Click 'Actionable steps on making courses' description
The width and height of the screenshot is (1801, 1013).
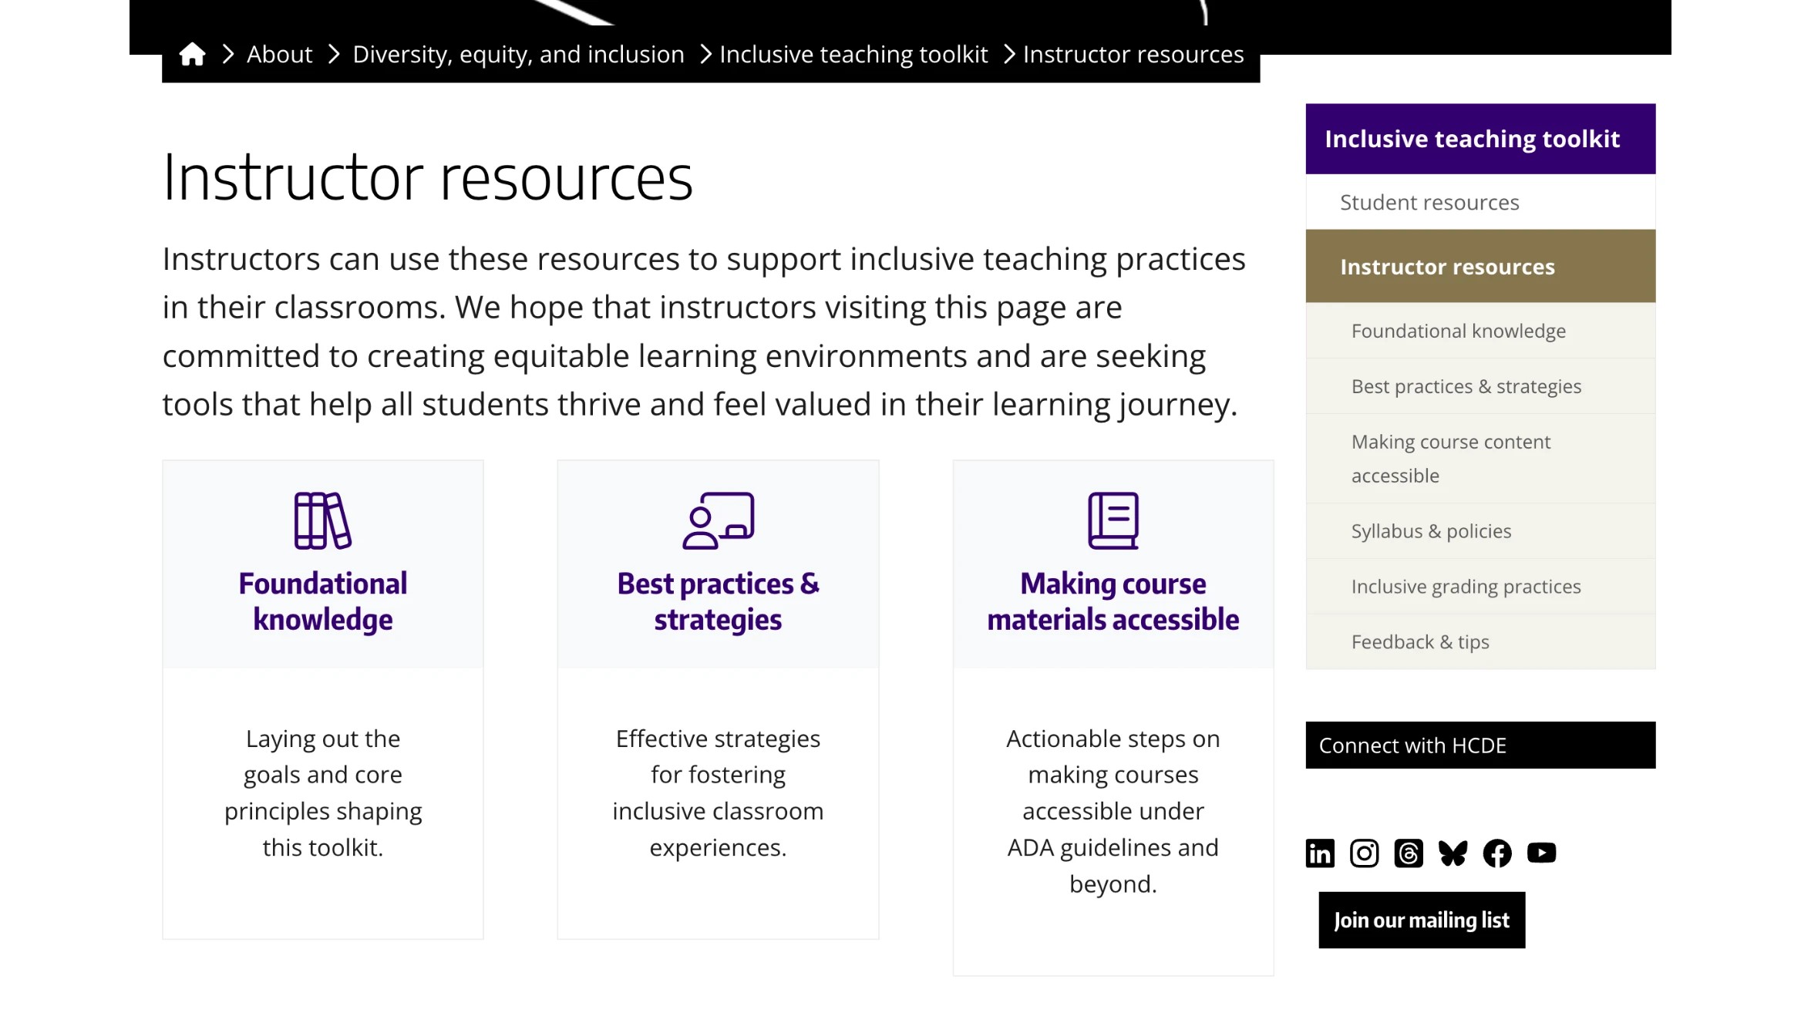(x=1113, y=811)
